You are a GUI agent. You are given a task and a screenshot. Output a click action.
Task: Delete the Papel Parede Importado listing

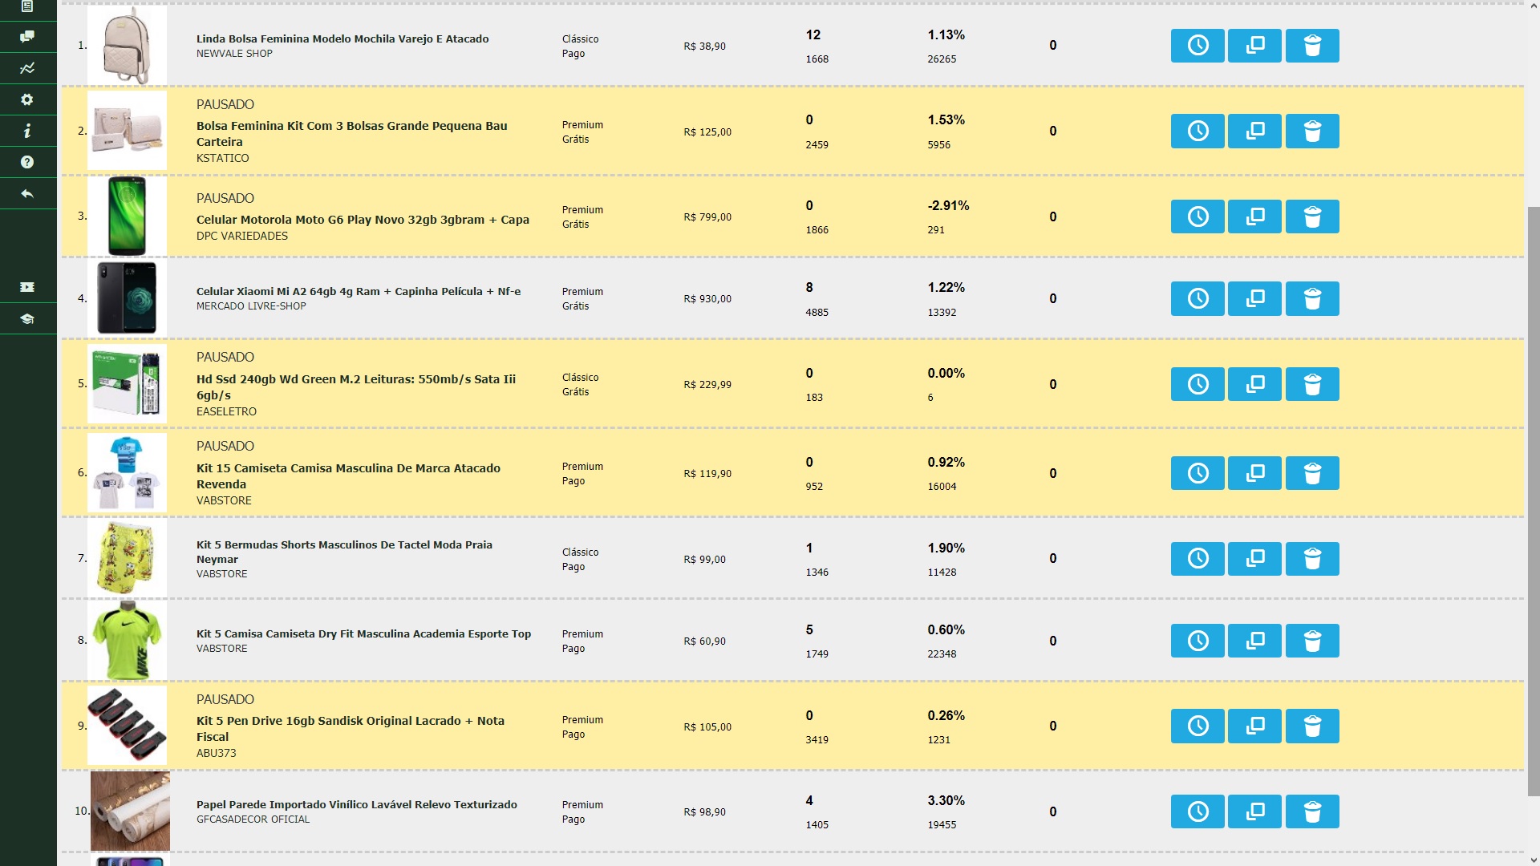tap(1312, 811)
